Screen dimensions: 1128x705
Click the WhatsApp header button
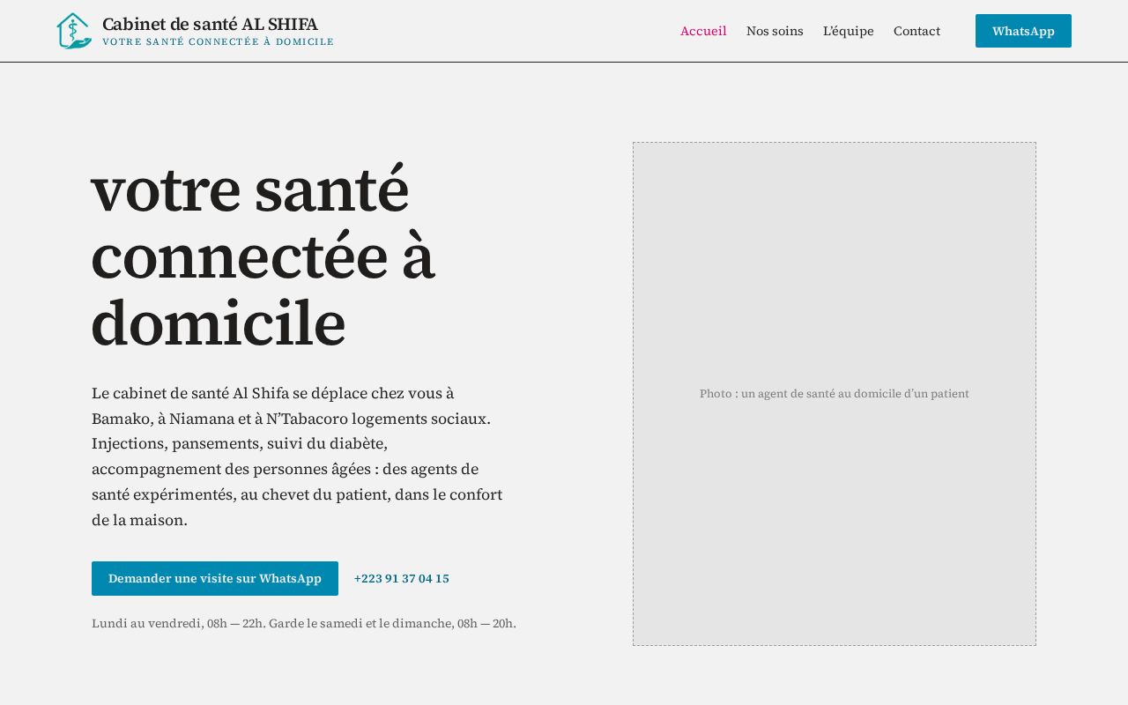point(1023,31)
